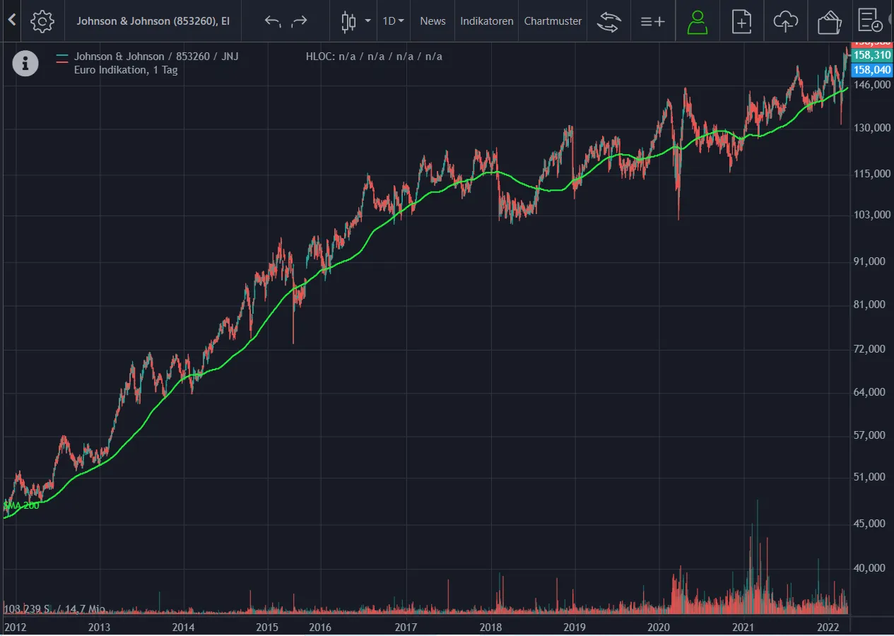Click the 2015 label on the time axis
Image resolution: width=894 pixels, height=636 pixels.
pyautogui.click(x=267, y=626)
